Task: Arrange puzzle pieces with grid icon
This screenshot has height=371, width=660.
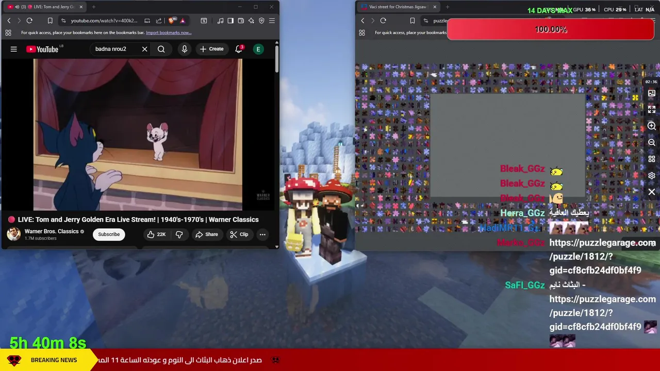Action: click(652, 159)
